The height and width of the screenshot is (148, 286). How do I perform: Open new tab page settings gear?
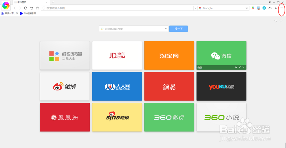pyautogui.click(x=281, y=21)
